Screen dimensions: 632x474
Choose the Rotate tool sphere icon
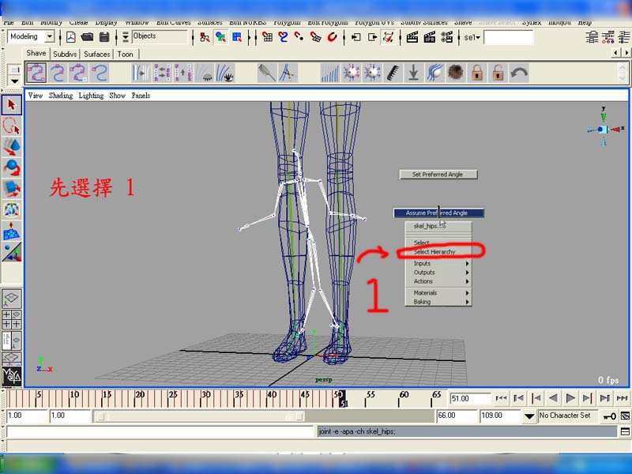11,167
